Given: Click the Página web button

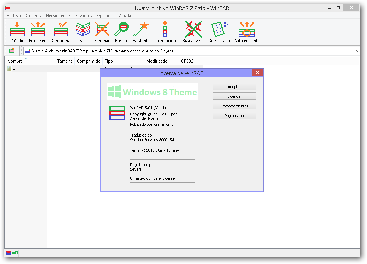Looking at the screenshot, I should 234,115.
